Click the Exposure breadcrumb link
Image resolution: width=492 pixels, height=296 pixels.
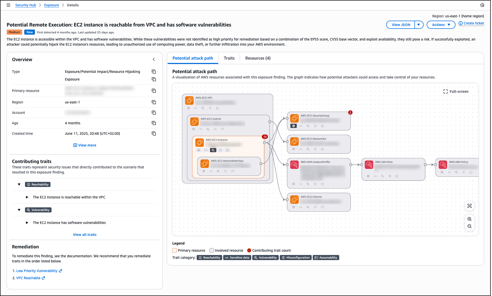[52, 5]
